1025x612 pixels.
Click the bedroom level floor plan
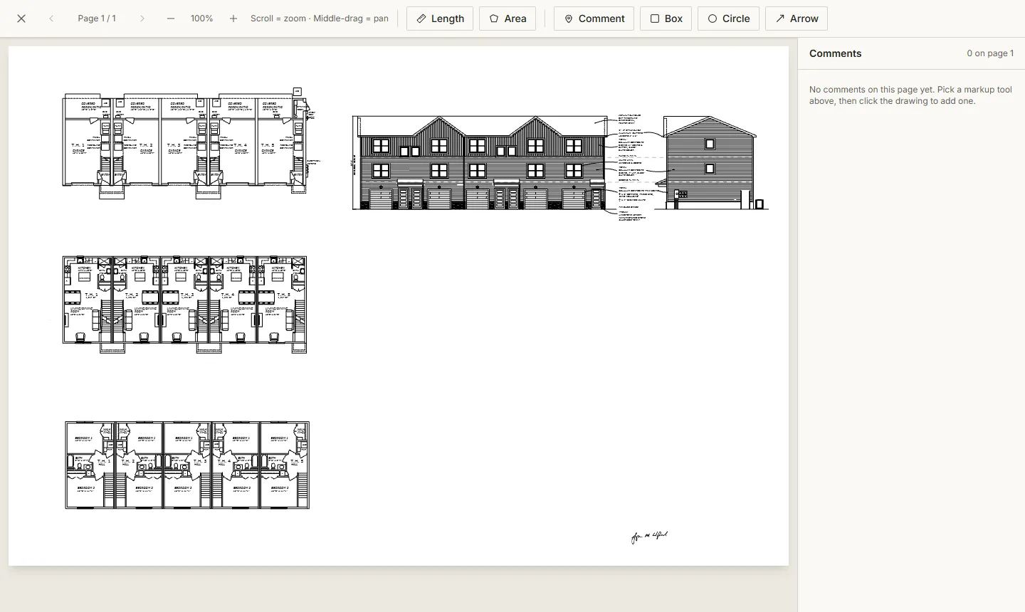187,465
